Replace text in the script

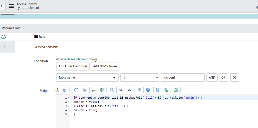click(x=94, y=90)
